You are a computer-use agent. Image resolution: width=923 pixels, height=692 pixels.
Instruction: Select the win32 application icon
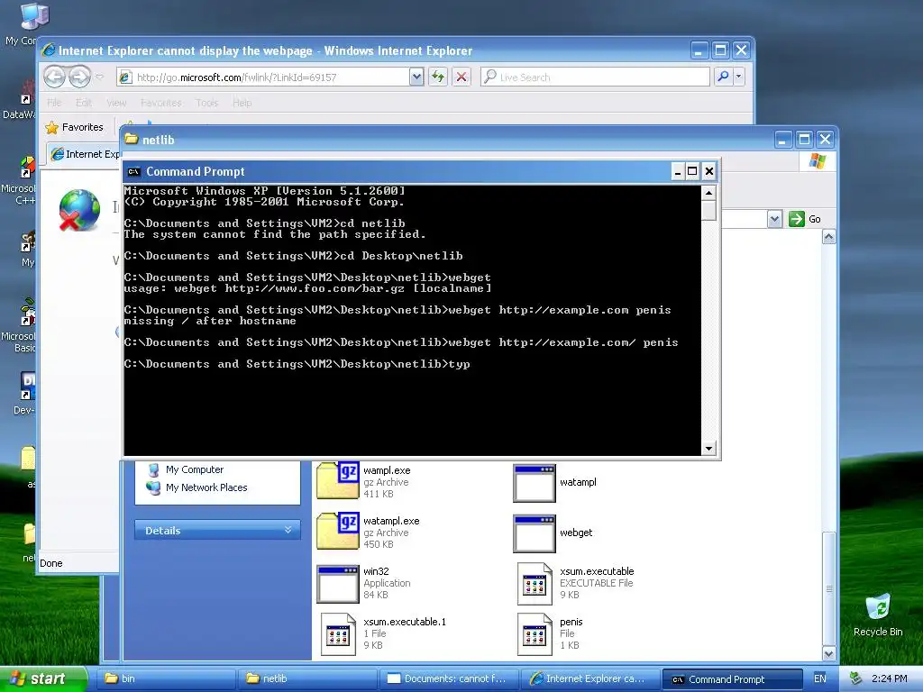[338, 584]
